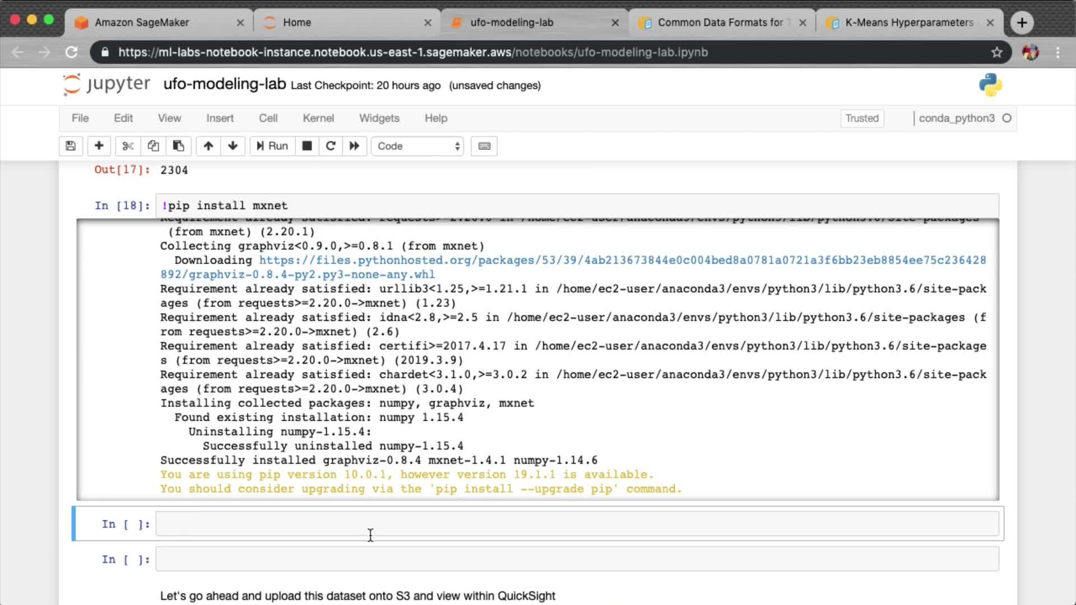Cut selected cells with the scissors icon

coord(128,146)
